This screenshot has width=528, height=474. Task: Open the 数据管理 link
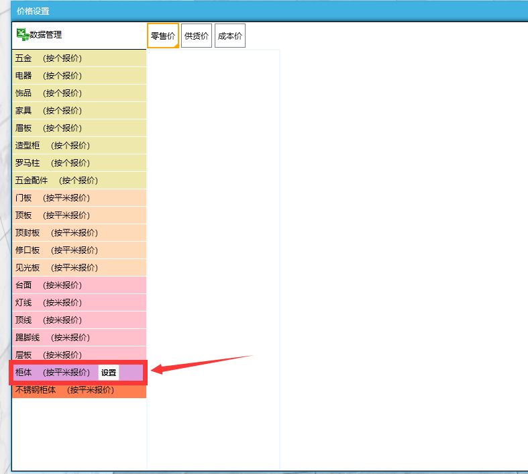(x=46, y=35)
